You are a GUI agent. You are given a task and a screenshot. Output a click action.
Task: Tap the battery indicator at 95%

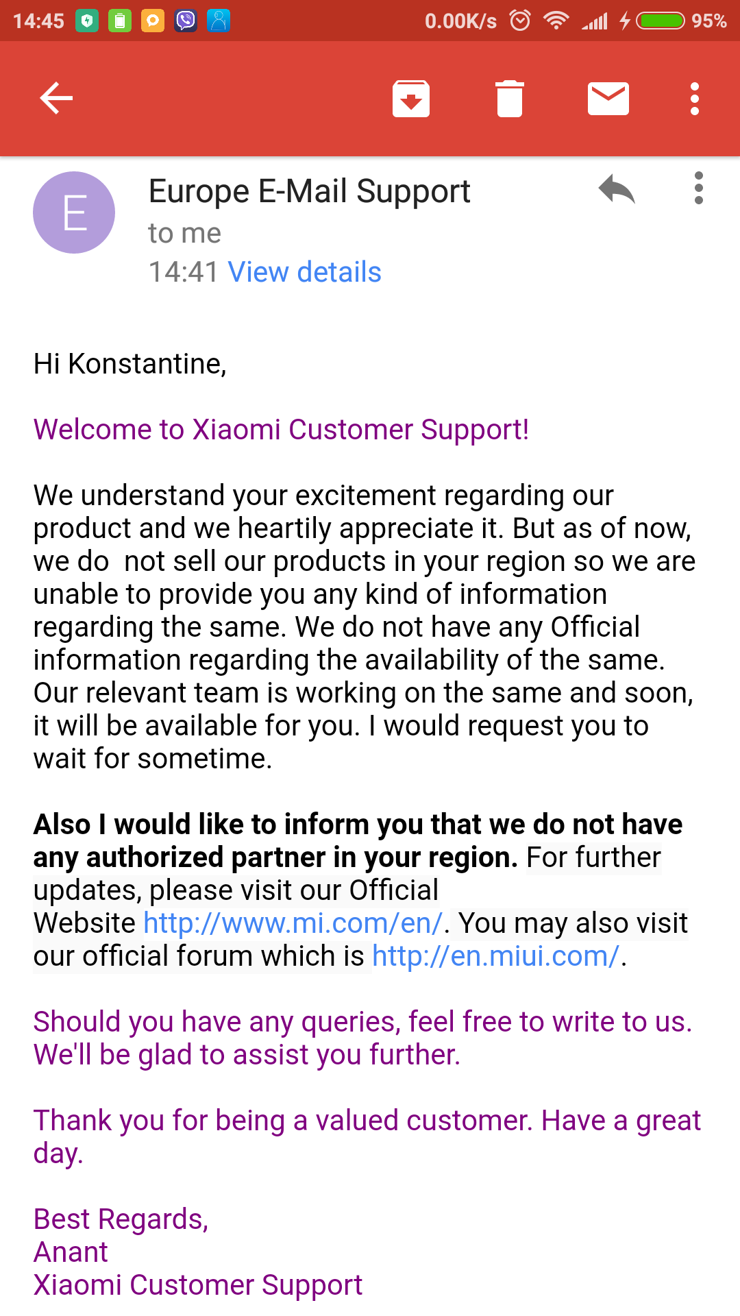tap(661, 21)
